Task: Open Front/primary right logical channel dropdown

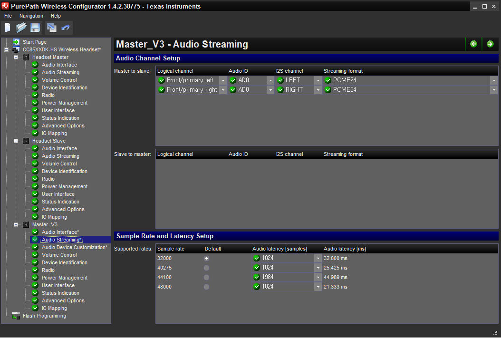Action: tap(223, 90)
